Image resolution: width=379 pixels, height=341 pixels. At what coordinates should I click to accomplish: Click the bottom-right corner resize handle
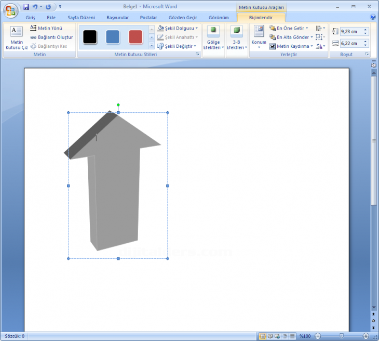click(168, 259)
